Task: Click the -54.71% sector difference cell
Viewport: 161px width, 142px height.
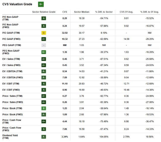Action: [x=104, y=18]
